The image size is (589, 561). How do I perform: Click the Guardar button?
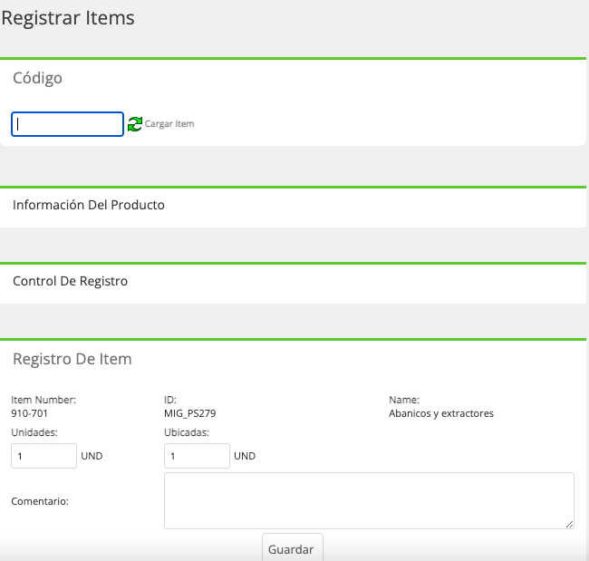(293, 547)
